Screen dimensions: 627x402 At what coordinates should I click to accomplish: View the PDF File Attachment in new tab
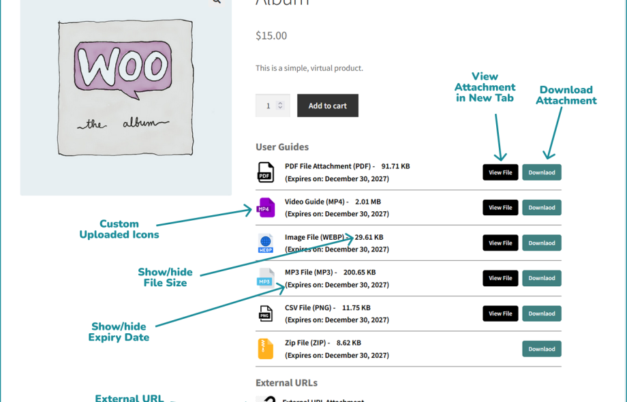coord(500,172)
